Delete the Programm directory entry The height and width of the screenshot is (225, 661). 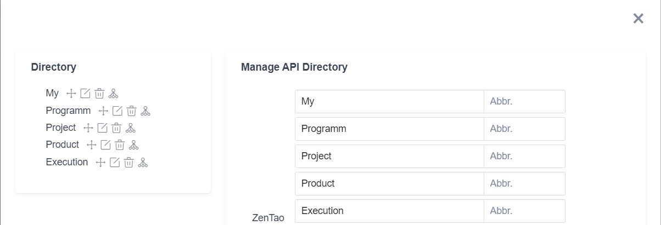click(131, 111)
